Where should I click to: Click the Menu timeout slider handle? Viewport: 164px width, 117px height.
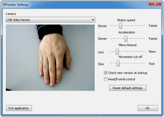(117, 52)
